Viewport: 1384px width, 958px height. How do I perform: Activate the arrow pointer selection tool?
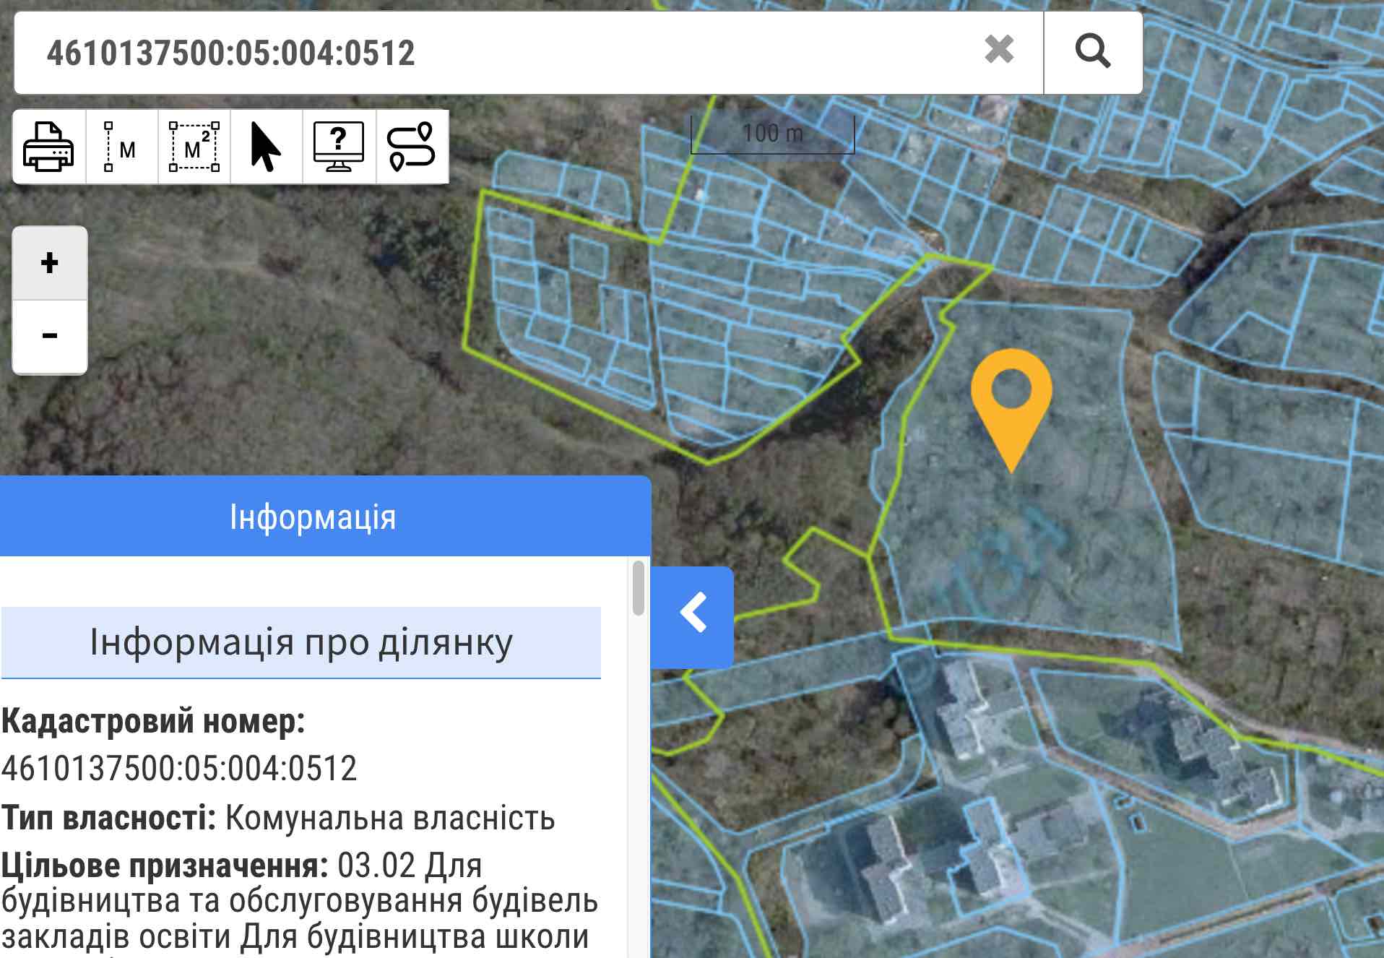click(266, 147)
